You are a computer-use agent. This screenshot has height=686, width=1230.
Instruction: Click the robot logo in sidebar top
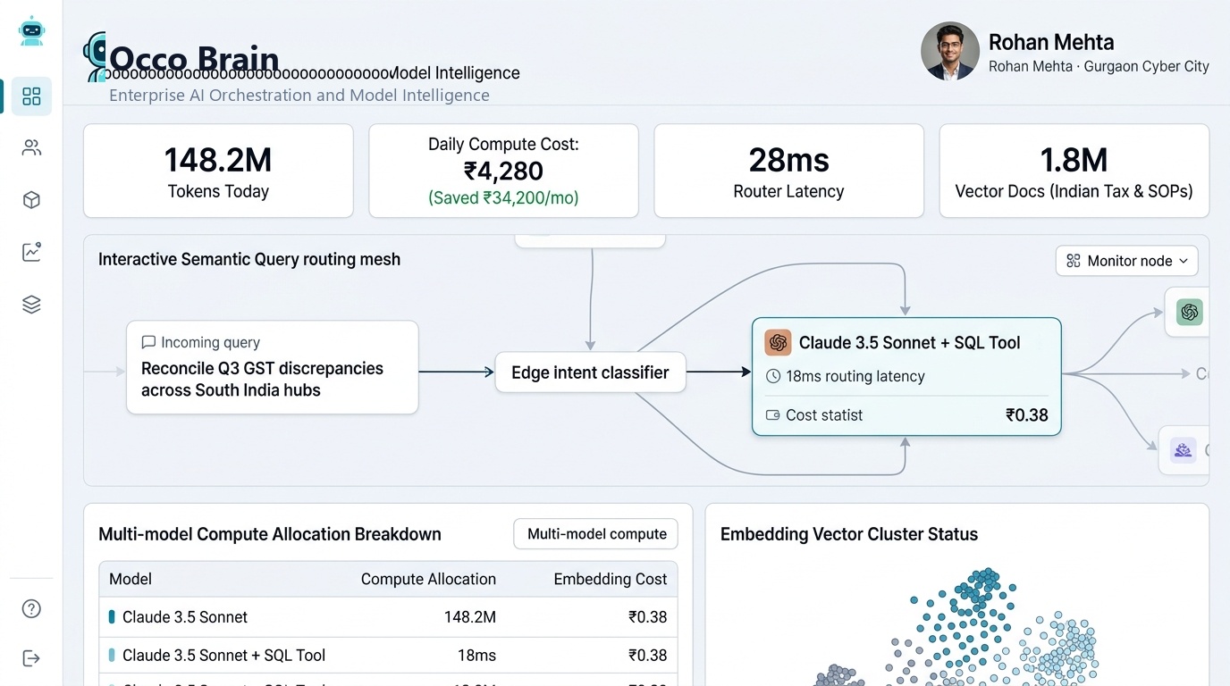31,30
